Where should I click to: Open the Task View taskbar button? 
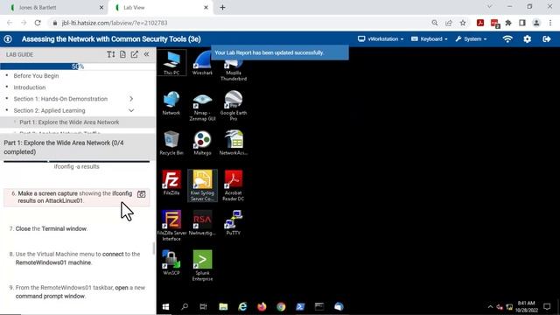pyautogui.click(x=204, y=306)
